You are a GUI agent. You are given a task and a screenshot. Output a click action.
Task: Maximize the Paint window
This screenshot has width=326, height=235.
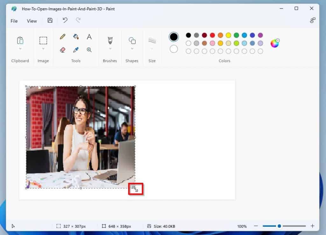pyautogui.click(x=296, y=8)
